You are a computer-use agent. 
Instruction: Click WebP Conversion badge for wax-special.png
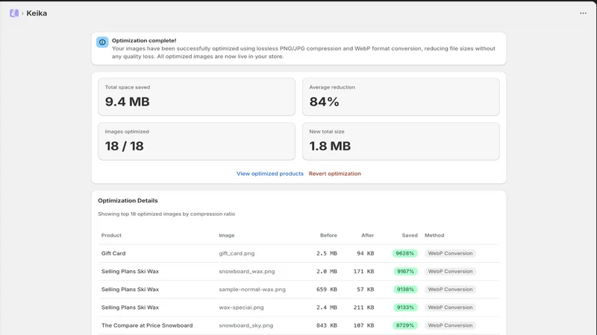tap(450, 307)
